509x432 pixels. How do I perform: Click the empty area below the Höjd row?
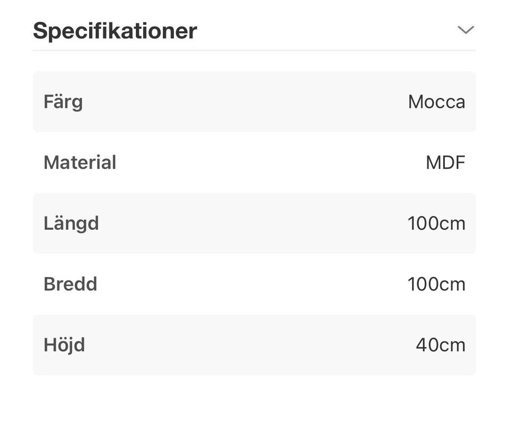click(x=254, y=403)
